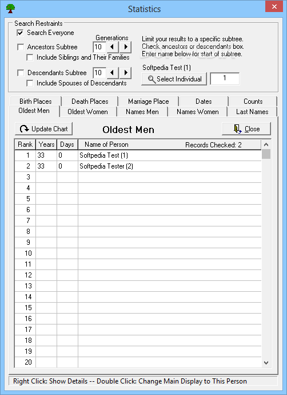287x395 pixels.
Task: Open the Names Women tab
Action: click(198, 112)
